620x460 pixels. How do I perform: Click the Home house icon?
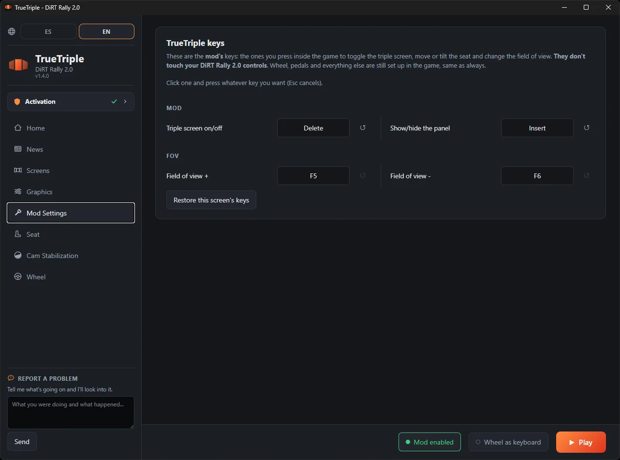tap(18, 128)
